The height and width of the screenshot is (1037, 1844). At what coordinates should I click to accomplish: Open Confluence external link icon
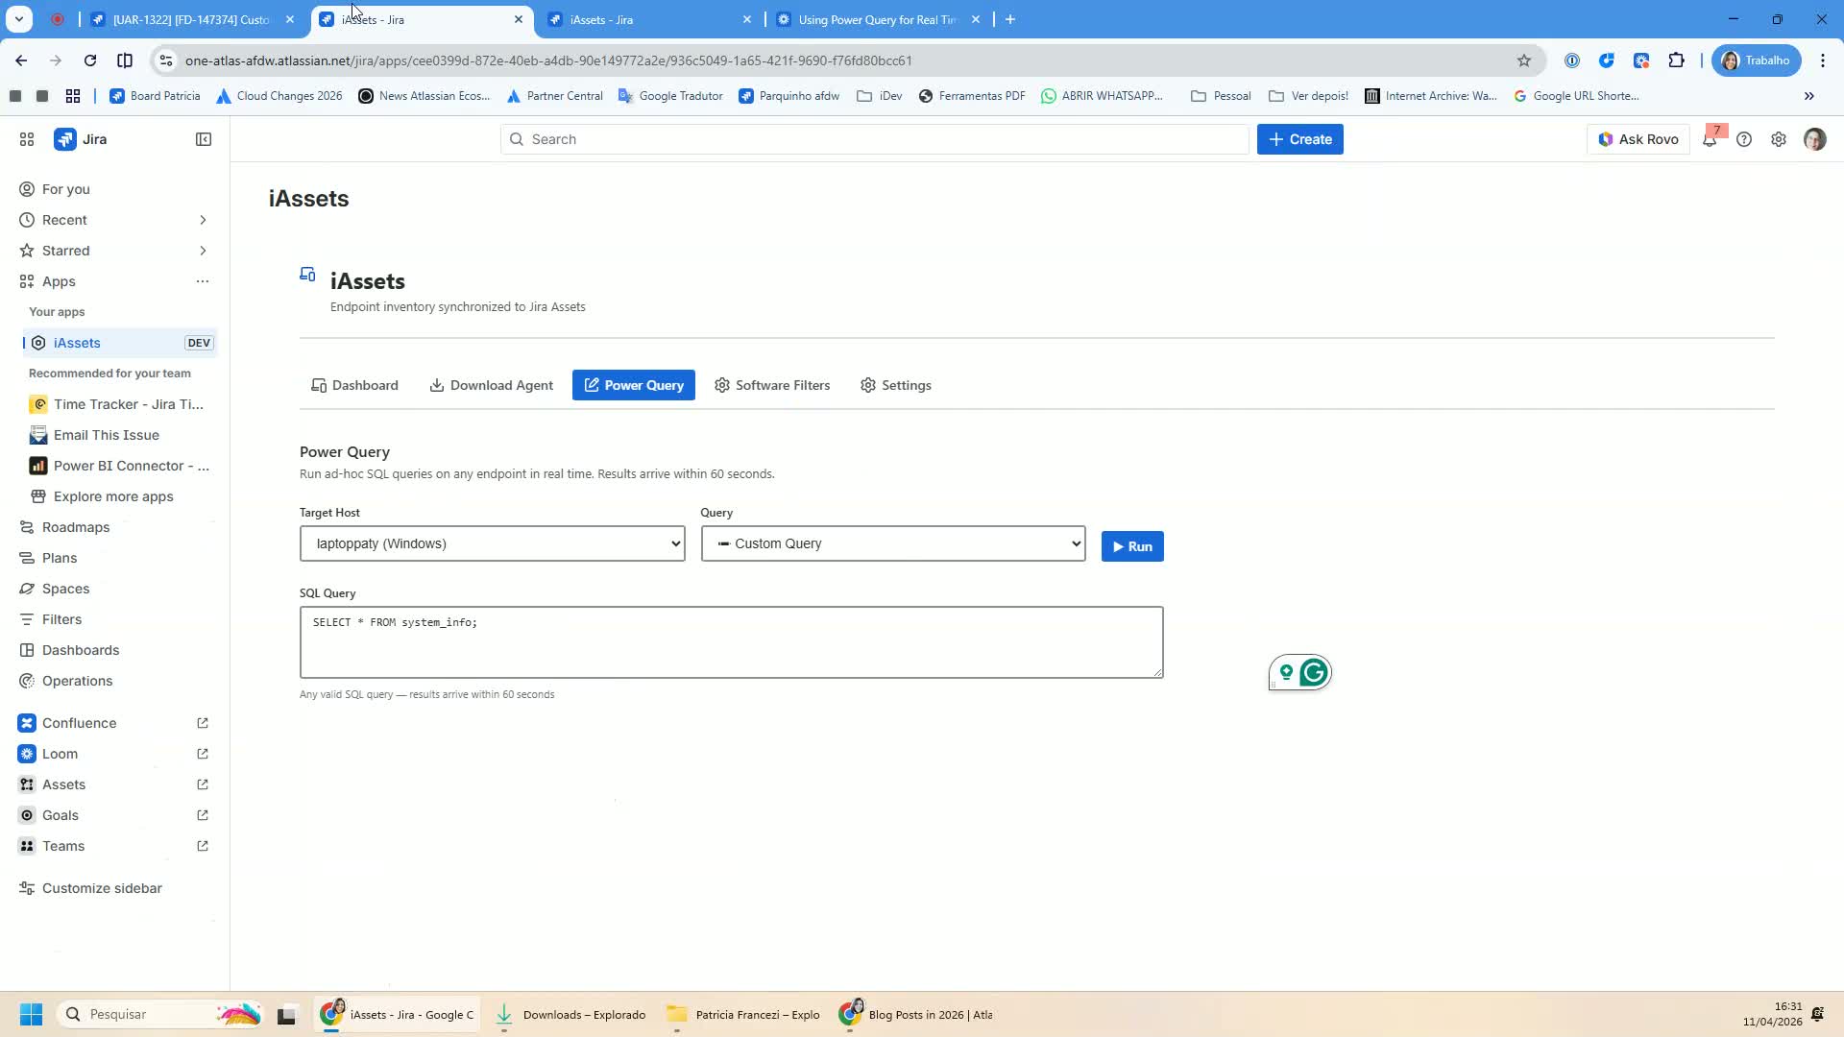coord(203,723)
